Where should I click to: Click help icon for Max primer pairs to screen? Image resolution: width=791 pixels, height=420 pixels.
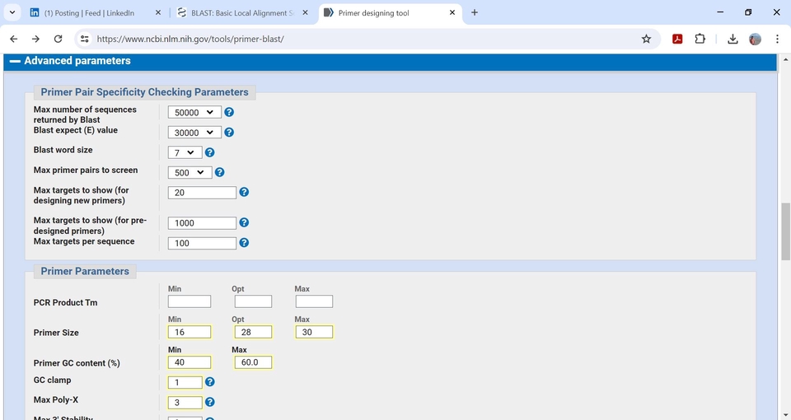click(219, 172)
